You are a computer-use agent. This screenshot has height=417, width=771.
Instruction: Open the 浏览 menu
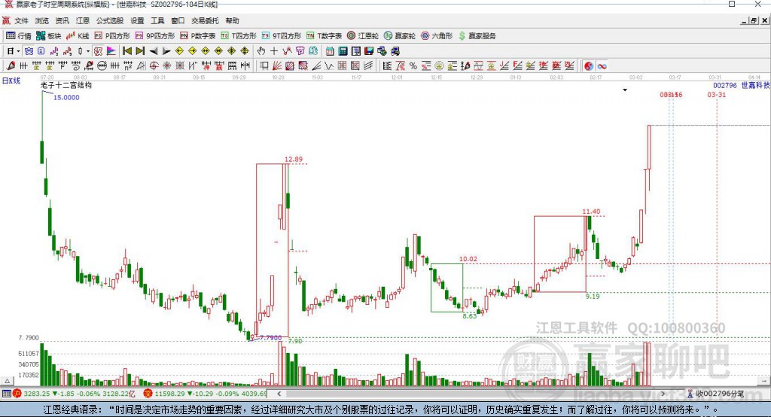pyautogui.click(x=42, y=20)
